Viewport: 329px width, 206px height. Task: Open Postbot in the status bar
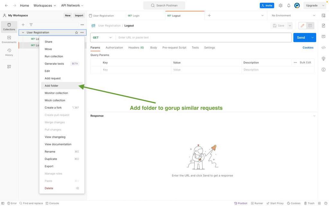tap(241, 203)
